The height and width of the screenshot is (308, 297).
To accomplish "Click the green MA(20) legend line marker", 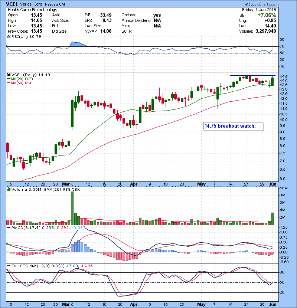I will 9,79.
